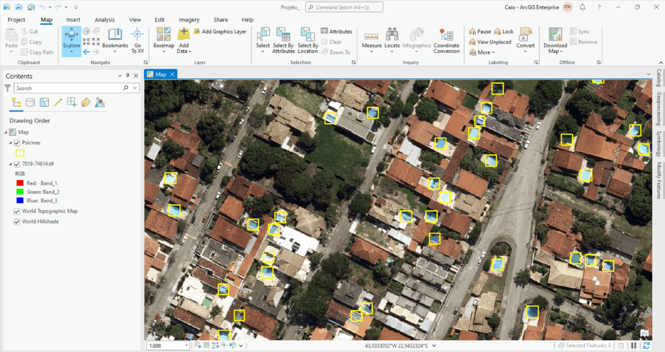665x352 pixels.
Task: Click the Attributes button
Action: pyautogui.click(x=336, y=32)
